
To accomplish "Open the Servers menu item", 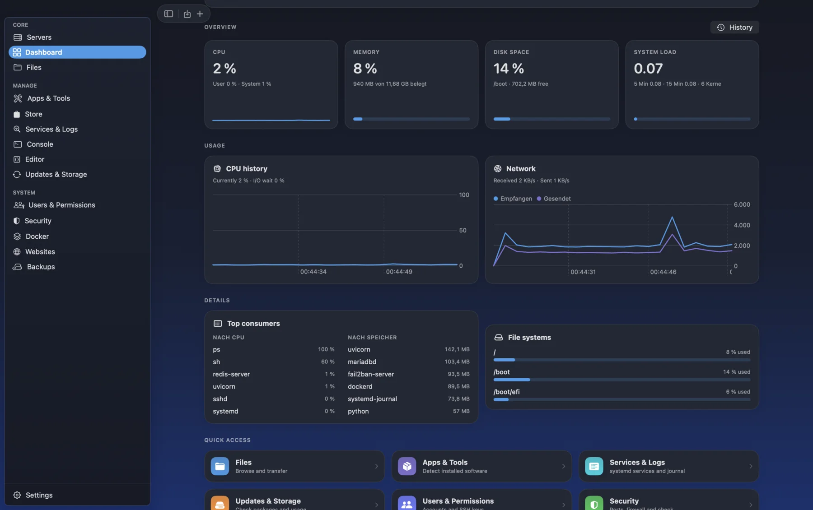I will (77, 37).
